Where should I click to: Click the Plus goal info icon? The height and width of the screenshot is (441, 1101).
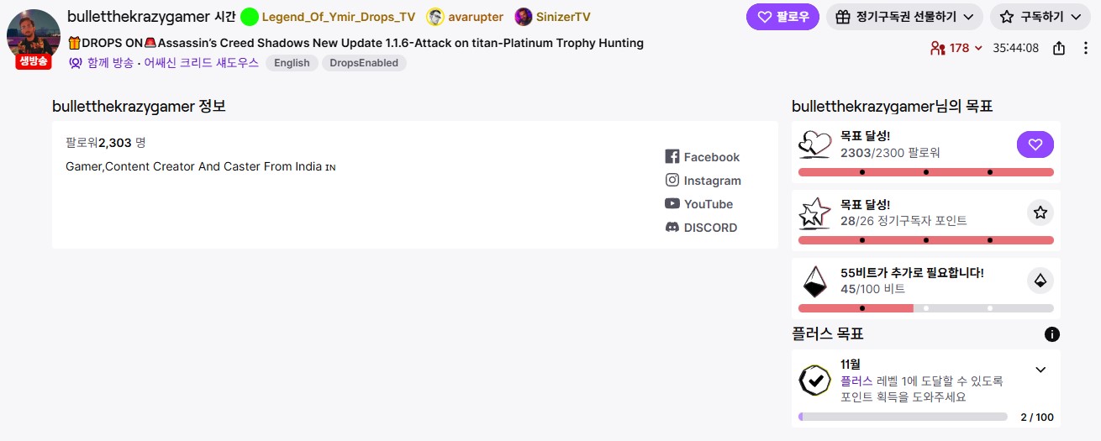click(x=1051, y=334)
